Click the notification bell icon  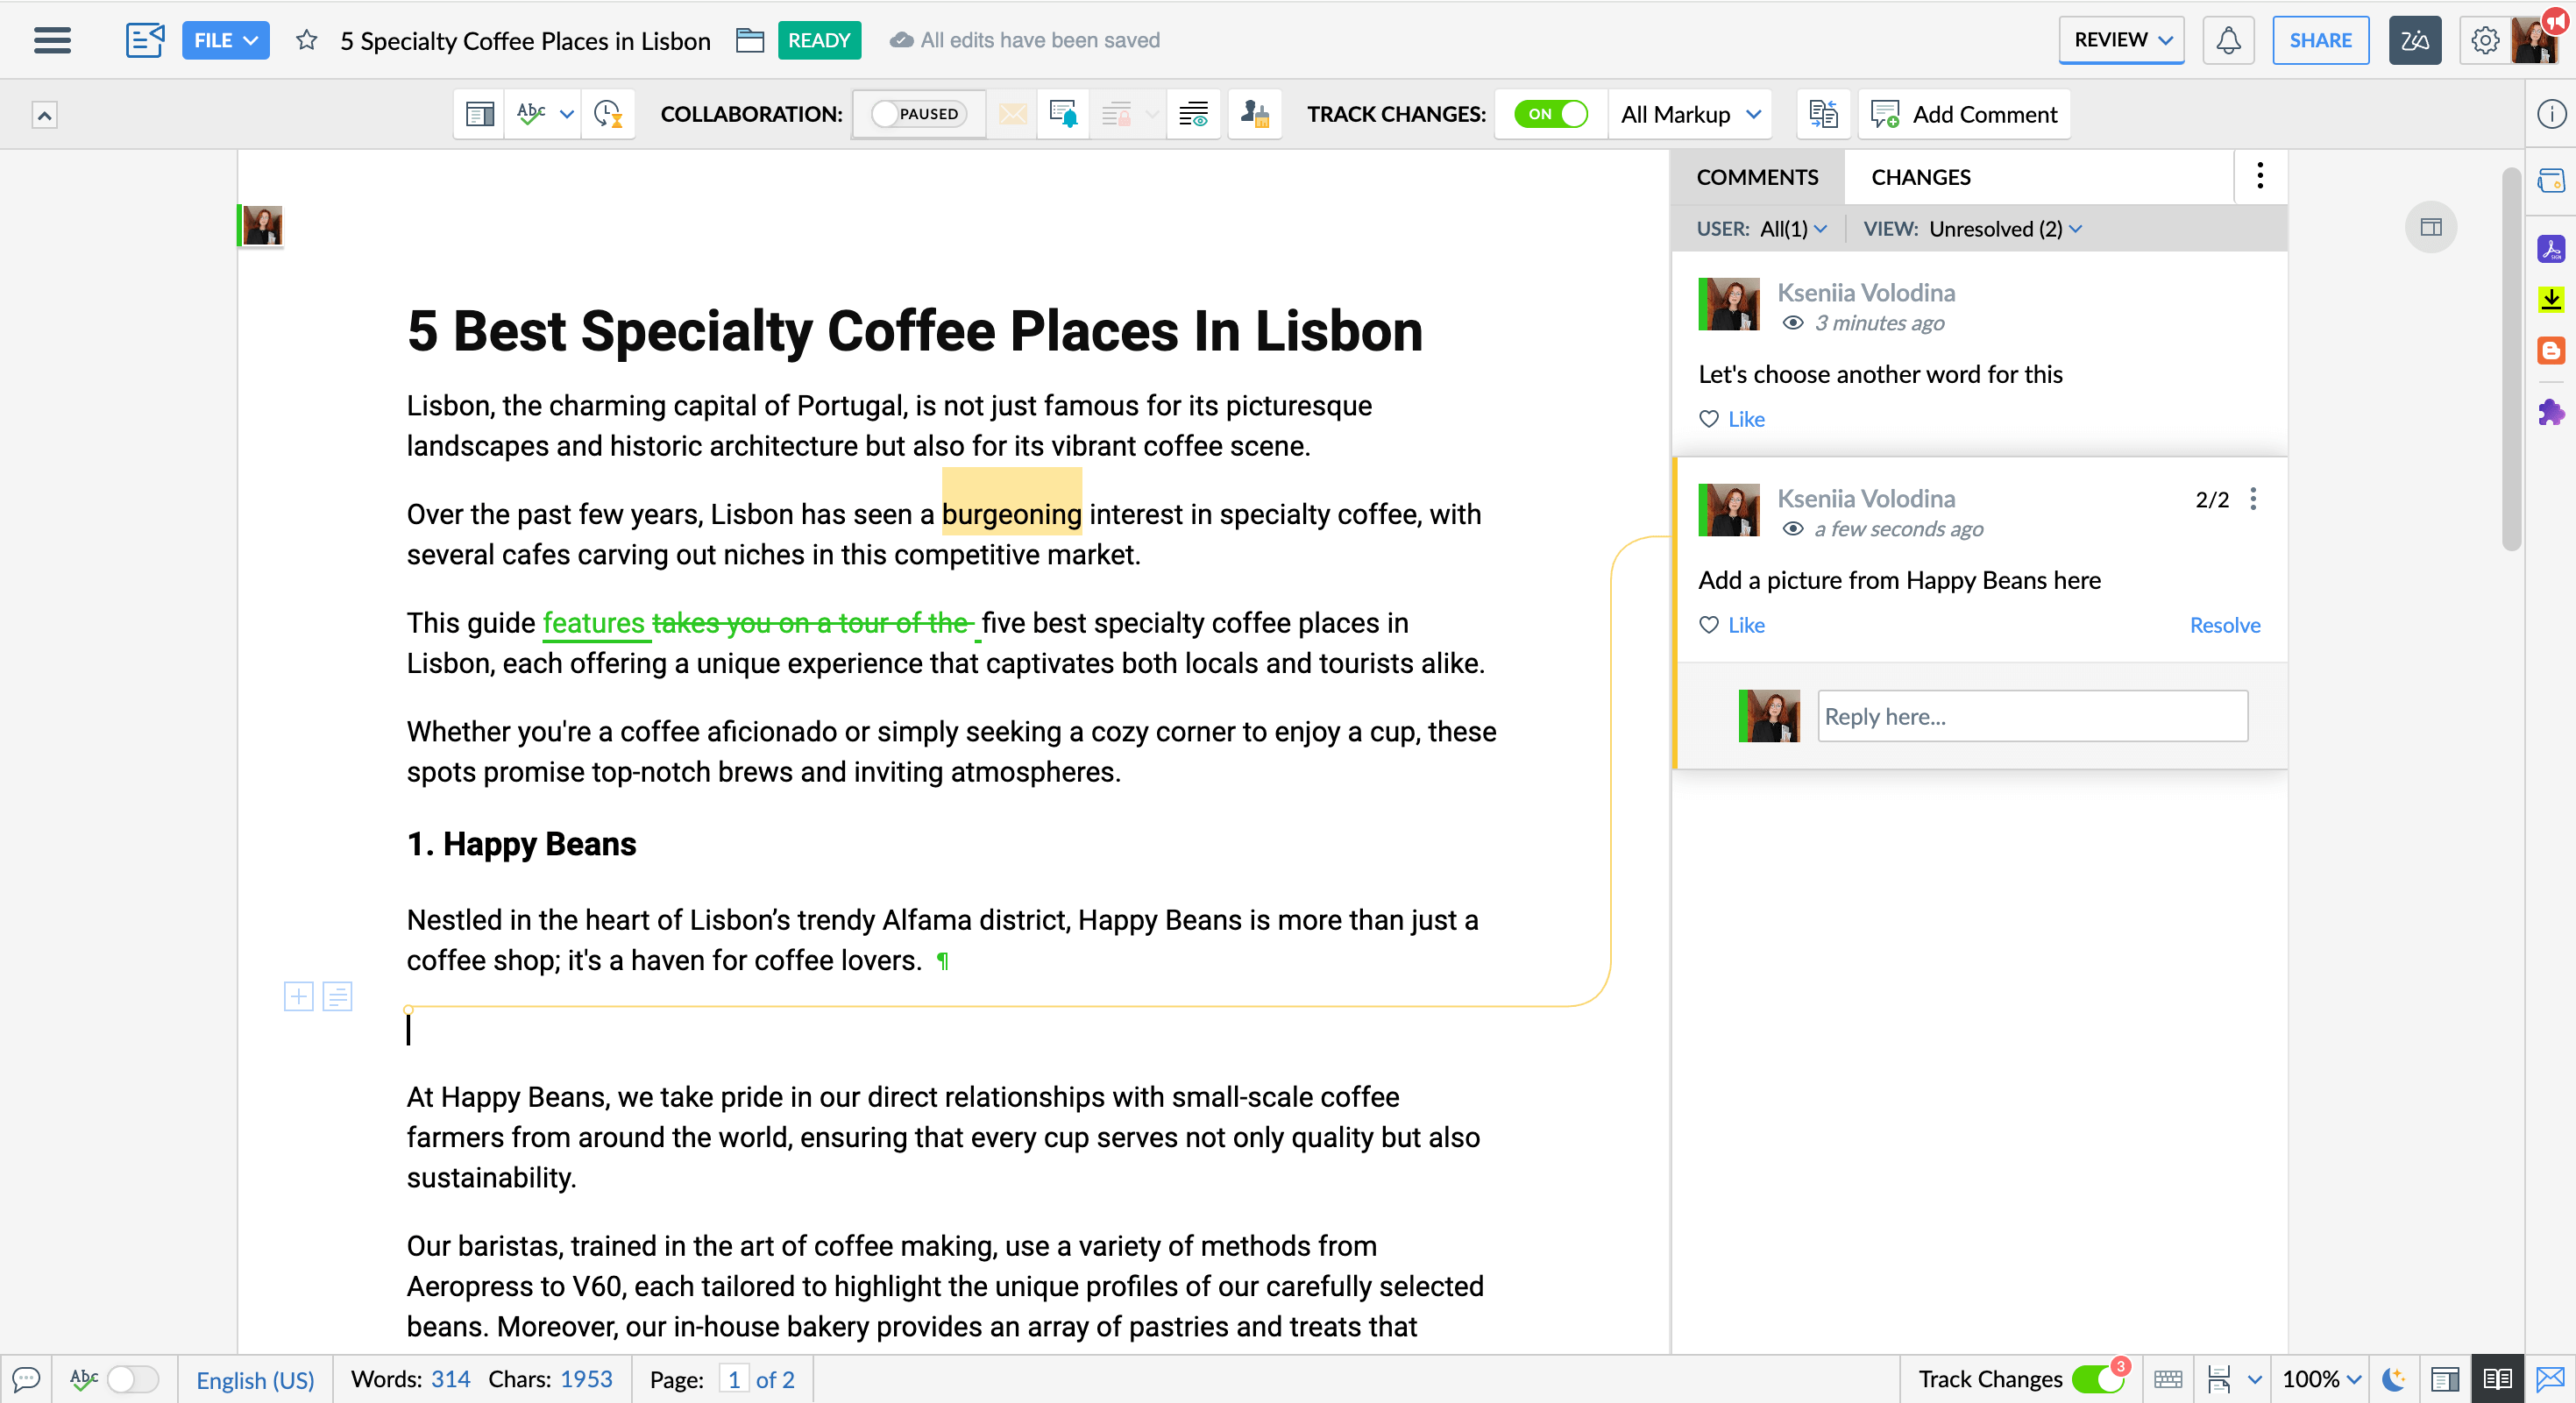point(2231,38)
